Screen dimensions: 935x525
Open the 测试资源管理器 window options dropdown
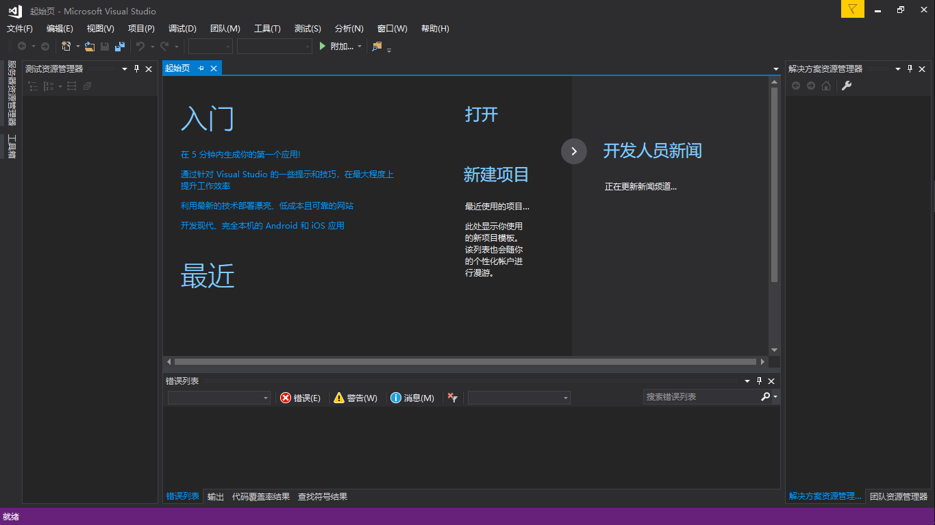tap(125, 68)
